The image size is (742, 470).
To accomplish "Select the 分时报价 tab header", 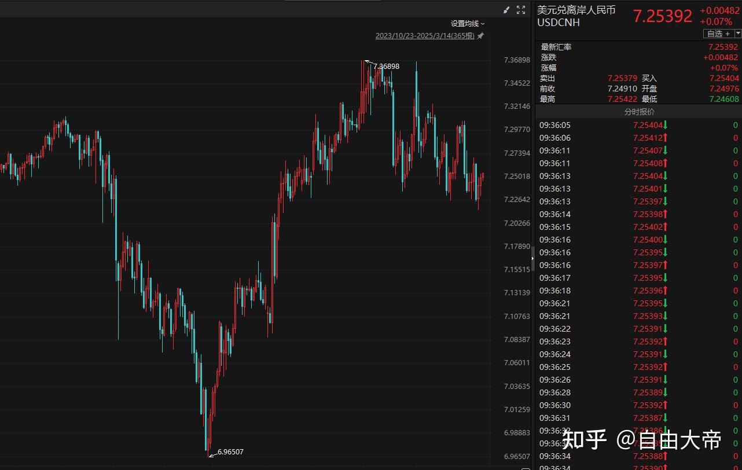I will tap(639, 112).
